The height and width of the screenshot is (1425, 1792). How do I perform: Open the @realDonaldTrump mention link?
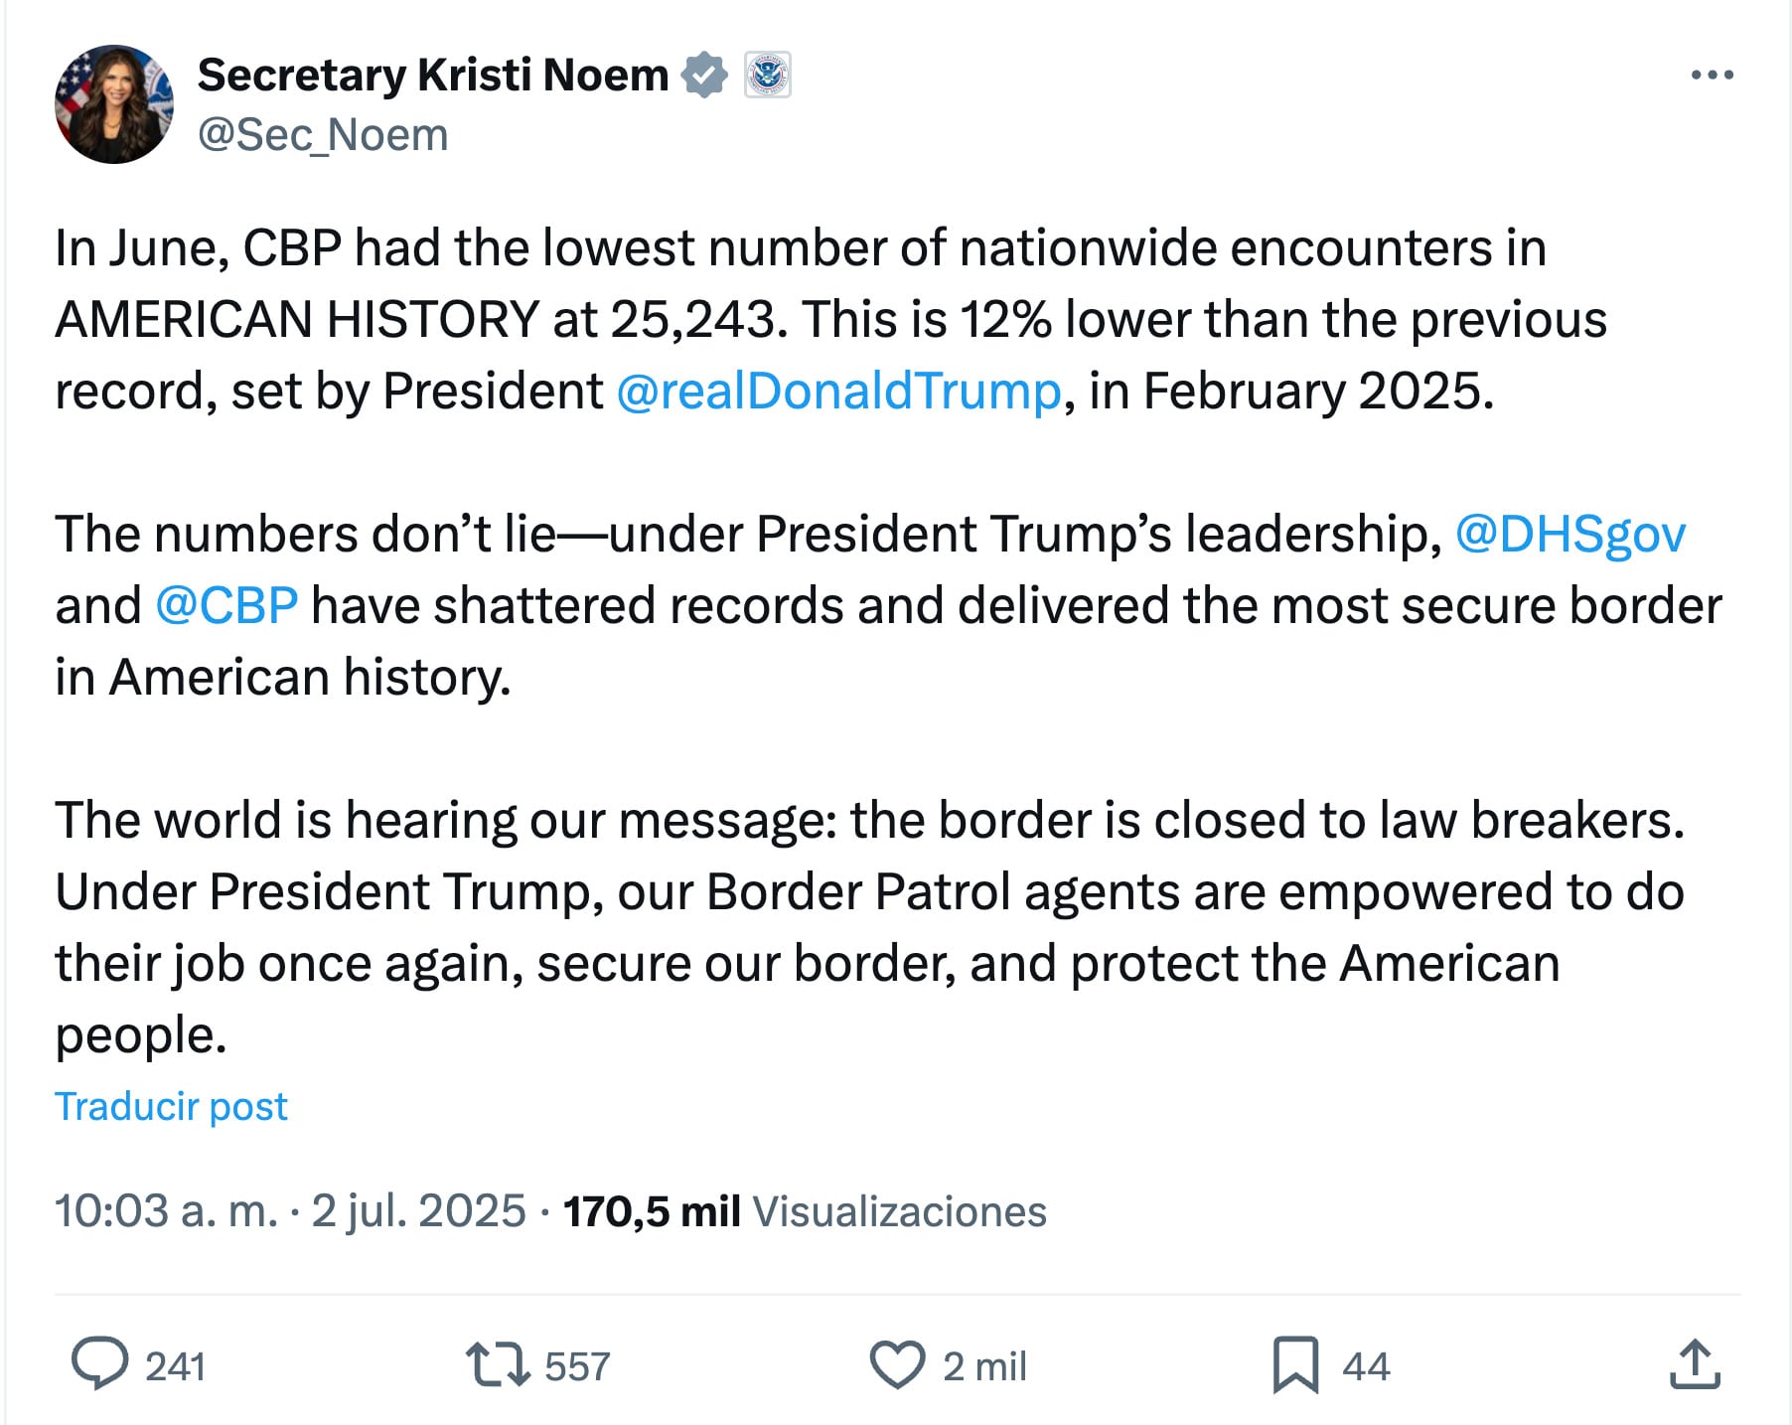click(838, 391)
